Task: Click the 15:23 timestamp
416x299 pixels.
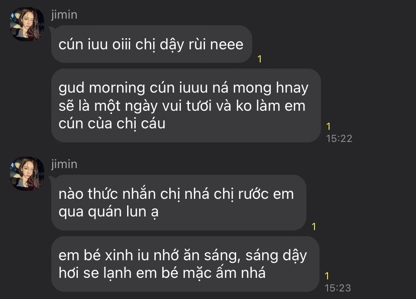Action: point(338,288)
